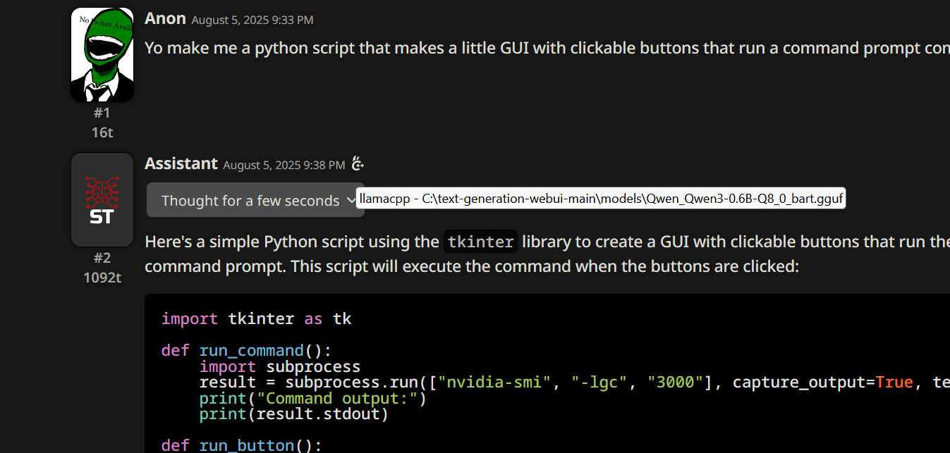Click the subprocess.run nvidia-smi code line
Screen dimensions: 950x453
coord(575,383)
